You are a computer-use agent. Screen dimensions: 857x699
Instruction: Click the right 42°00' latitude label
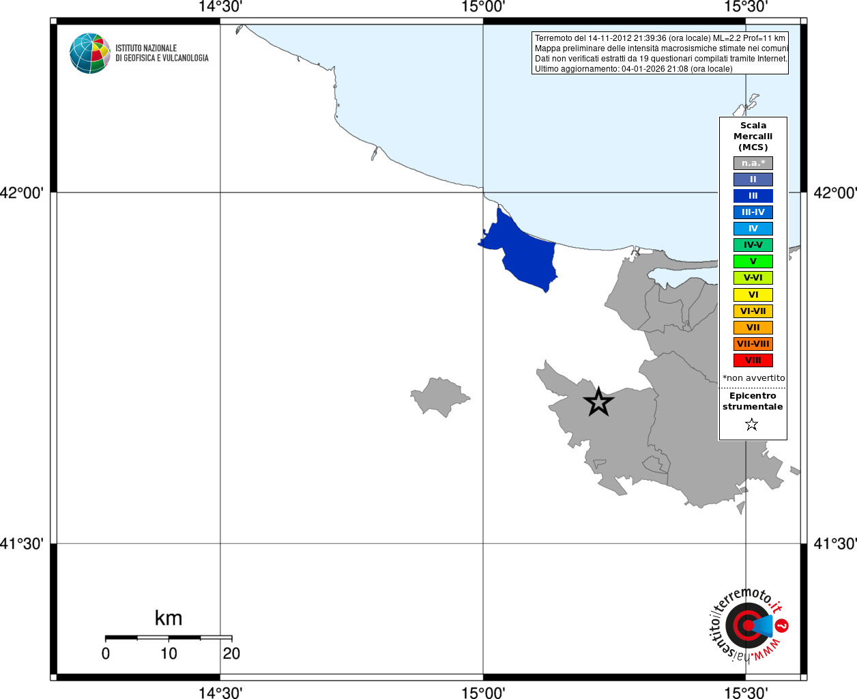(x=835, y=193)
